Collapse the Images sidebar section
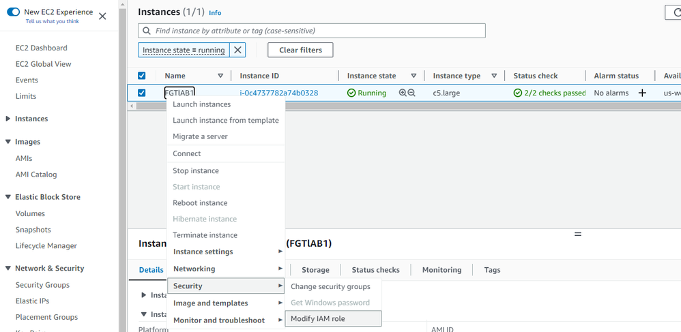 pos(8,142)
